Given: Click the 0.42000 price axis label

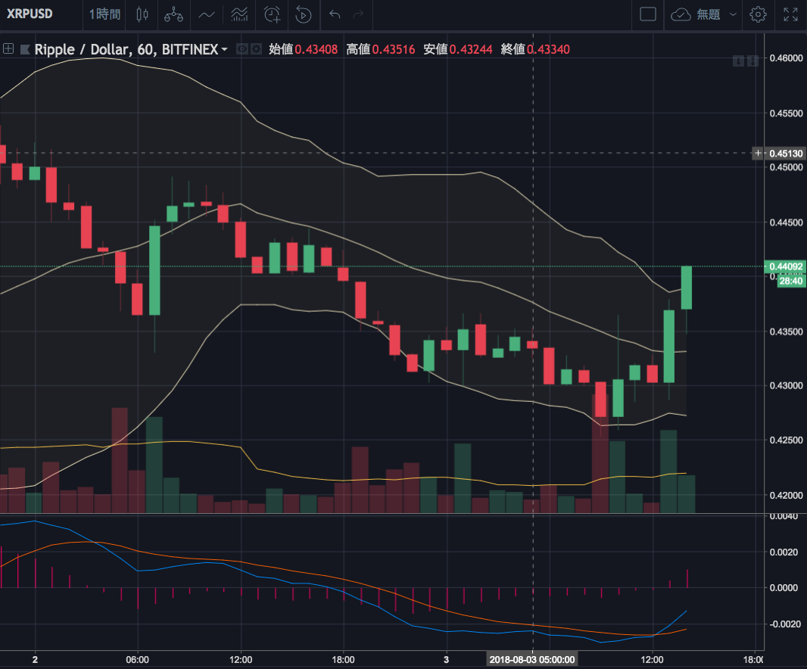Looking at the screenshot, I should click(786, 496).
